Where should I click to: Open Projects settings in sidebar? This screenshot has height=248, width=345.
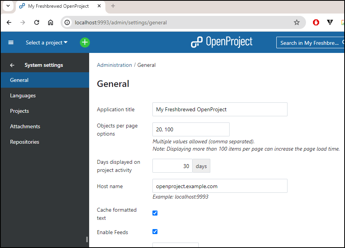(x=45, y=111)
